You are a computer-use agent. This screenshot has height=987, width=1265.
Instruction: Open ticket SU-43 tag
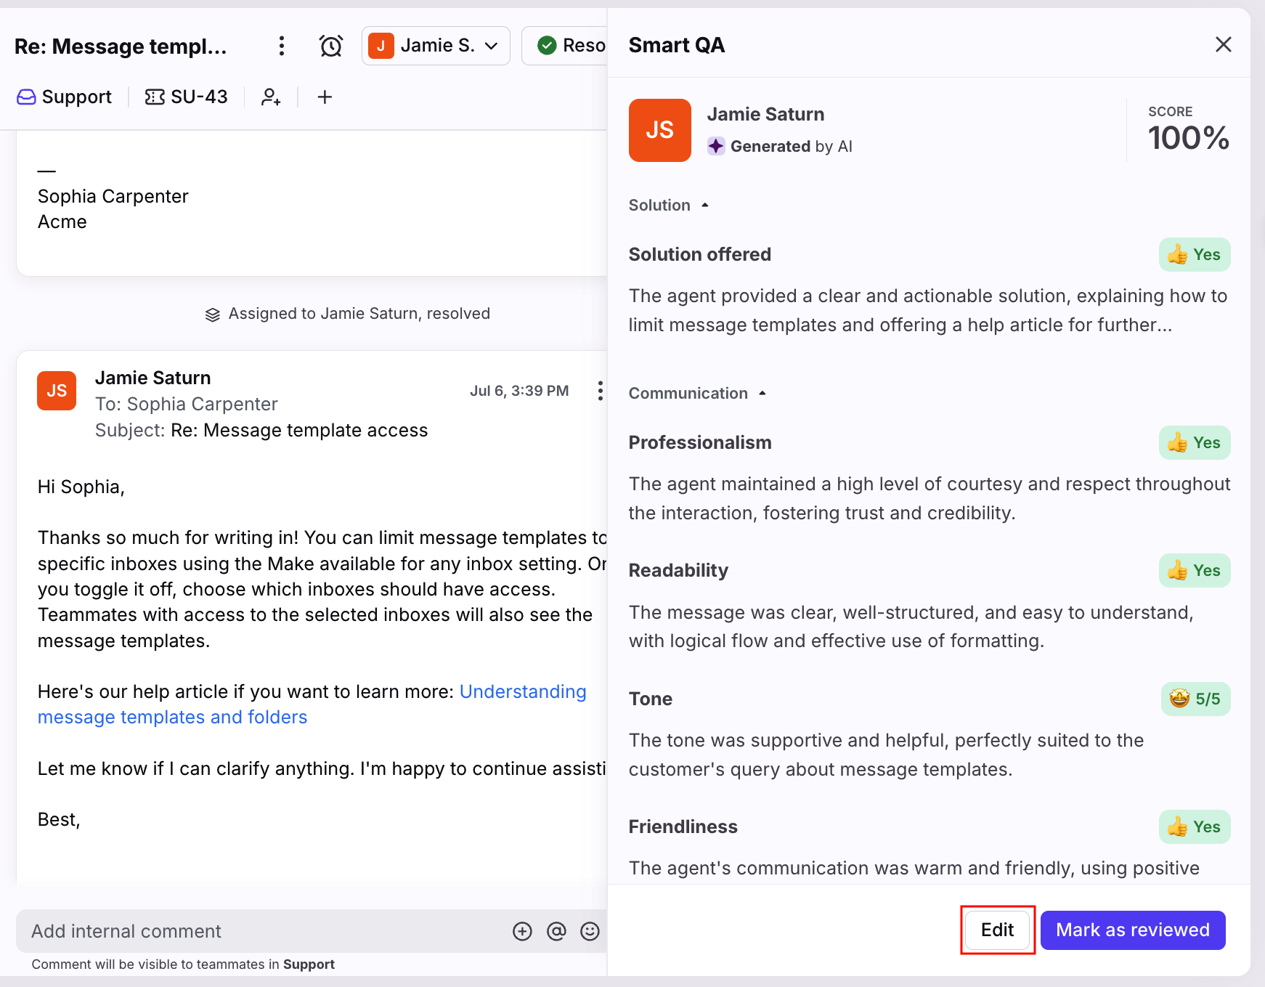coord(187,97)
